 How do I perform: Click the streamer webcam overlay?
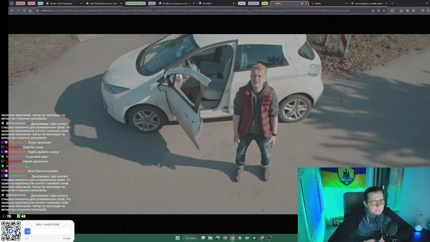(x=364, y=205)
